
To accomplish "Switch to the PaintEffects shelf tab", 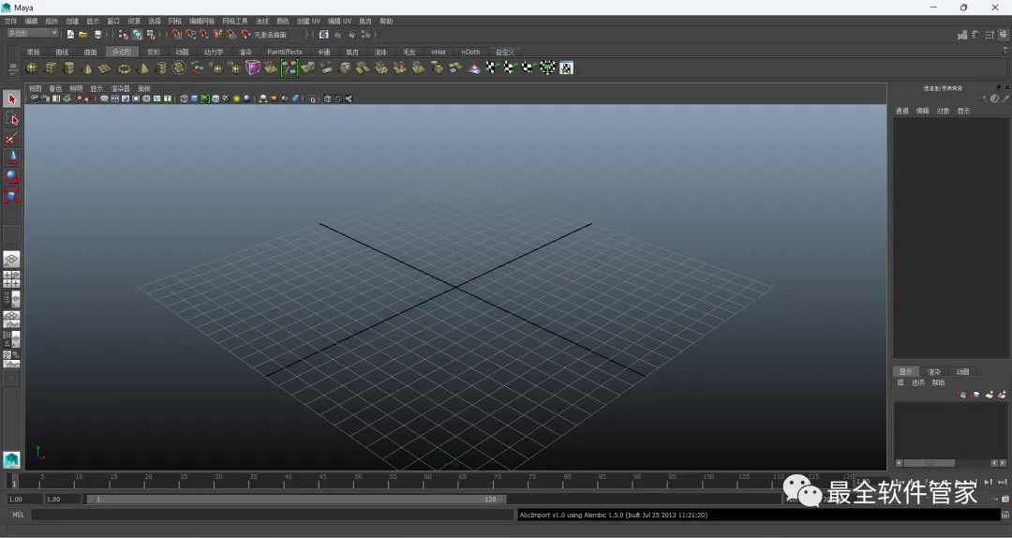I will coord(285,52).
